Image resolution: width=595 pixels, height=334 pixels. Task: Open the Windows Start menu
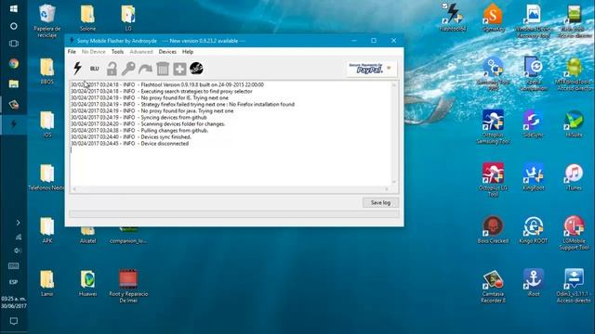14,8
